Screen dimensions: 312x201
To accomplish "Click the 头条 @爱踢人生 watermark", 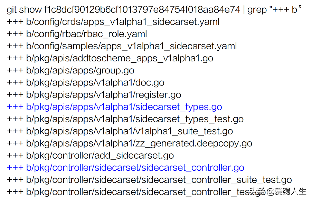I will click(278, 191).
